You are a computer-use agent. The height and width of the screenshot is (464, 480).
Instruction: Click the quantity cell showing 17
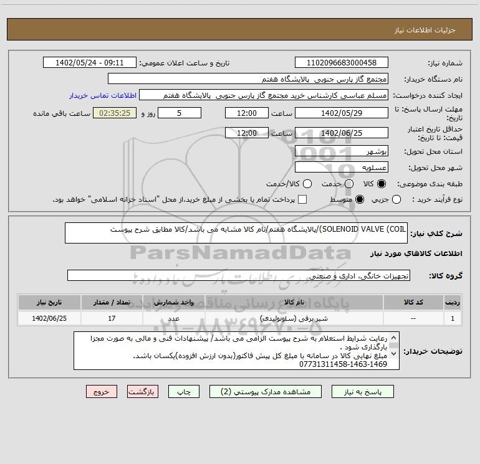(112, 318)
